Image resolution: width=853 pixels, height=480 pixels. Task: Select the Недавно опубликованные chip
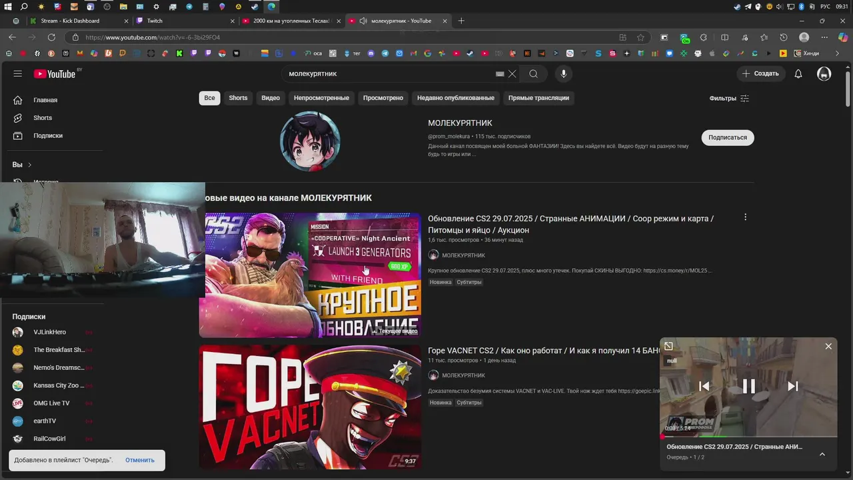tap(456, 98)
